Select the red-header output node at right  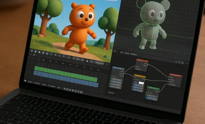pos(175,80)
